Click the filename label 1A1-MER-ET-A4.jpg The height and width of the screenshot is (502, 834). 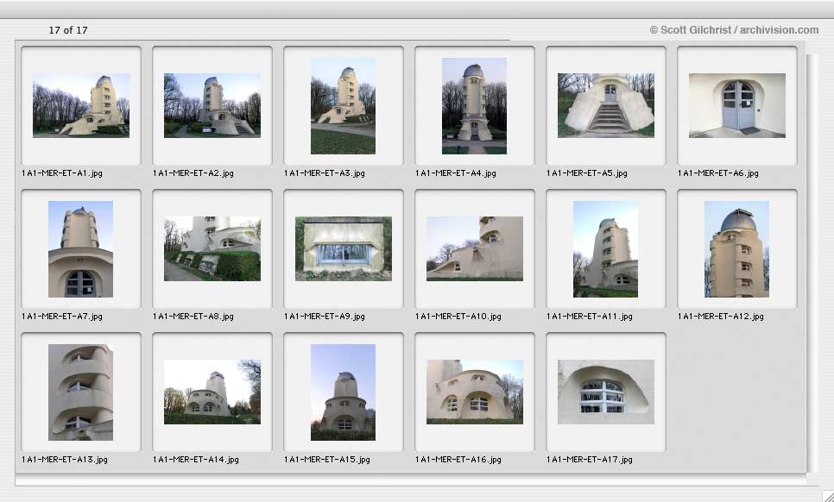click(456, 173)
